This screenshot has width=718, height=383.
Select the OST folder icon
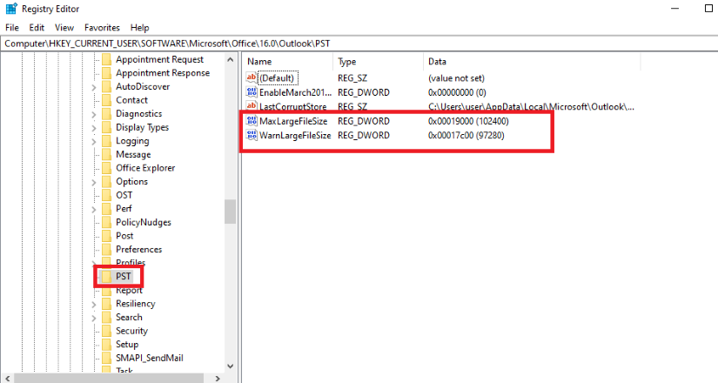(x=107, y=195)
